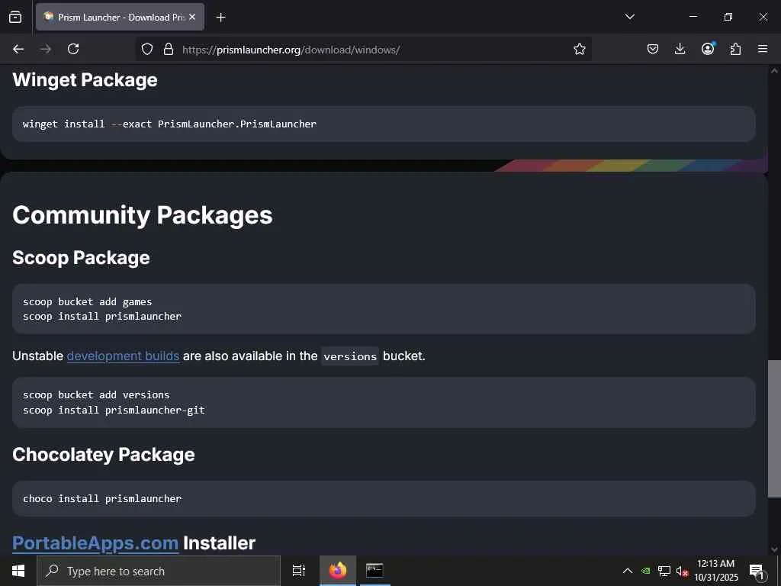Click the Type here to search box
Screen dimensions: 781x586
[x=159, y=571]
